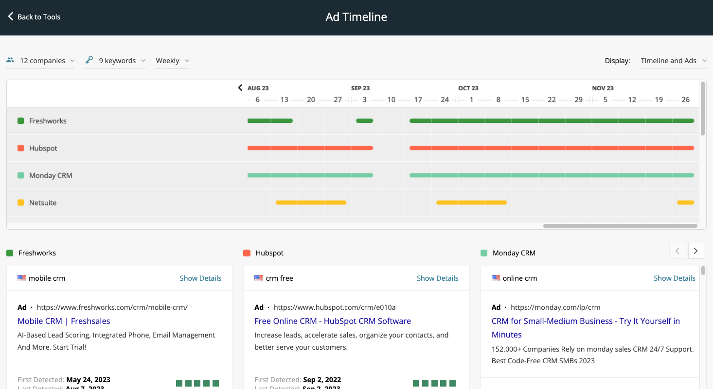Show Details for the crm free ad
The image size is (713, 389).
(437, 278)
